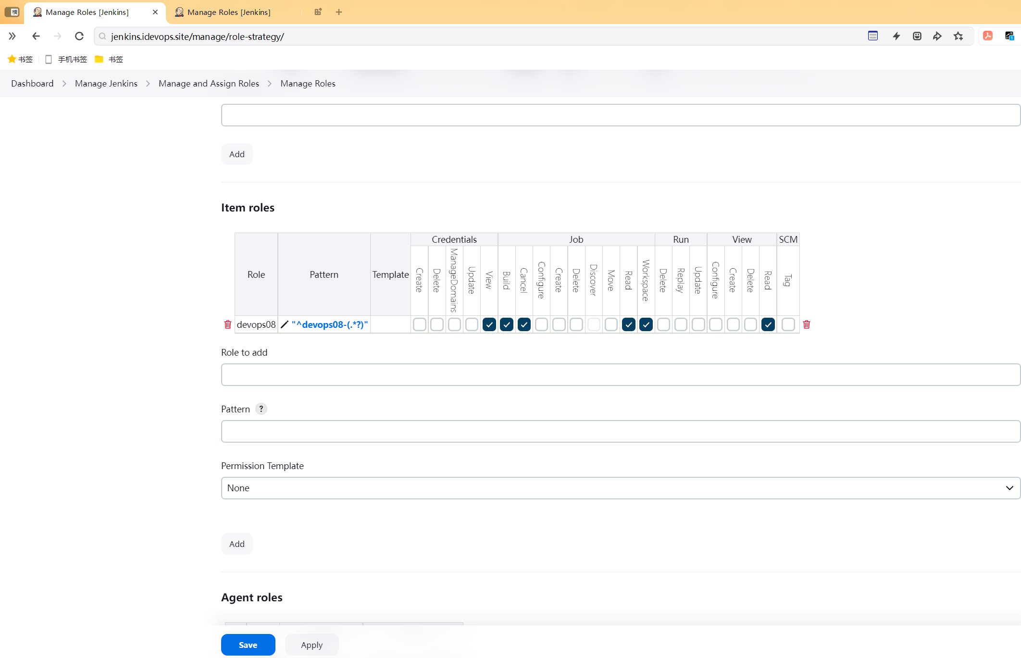Apply the role changes
The width and height of the screenshot is (1021, 658).
tap(312, 645)
